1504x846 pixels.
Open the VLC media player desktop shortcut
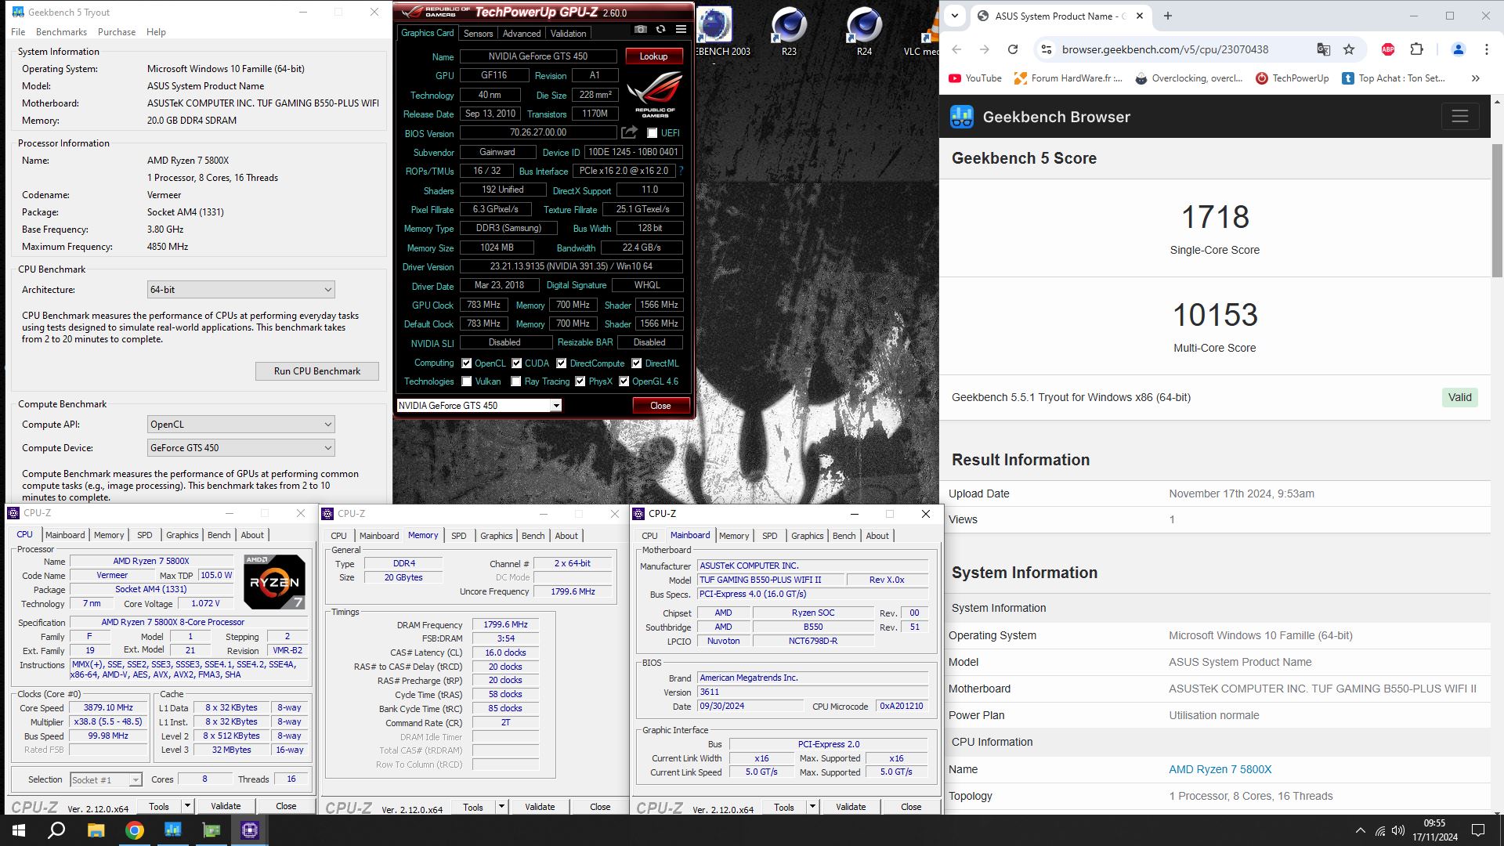point(923,33)
